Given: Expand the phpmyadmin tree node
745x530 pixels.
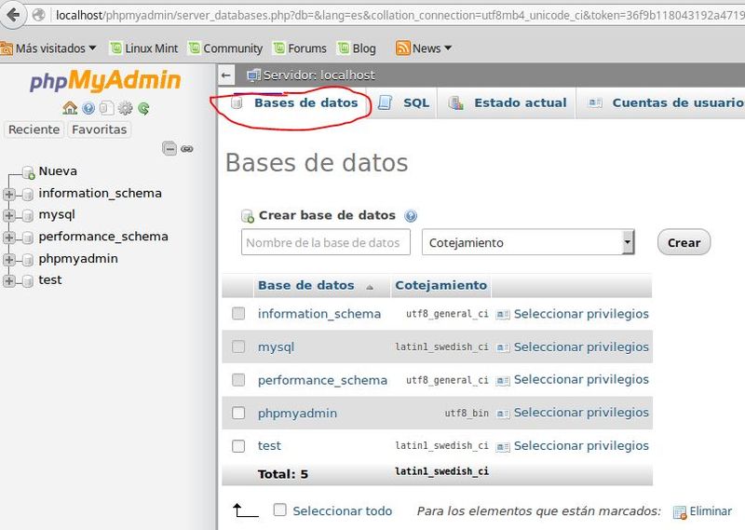Looking at the screenshot, I should tap(9, 259).
